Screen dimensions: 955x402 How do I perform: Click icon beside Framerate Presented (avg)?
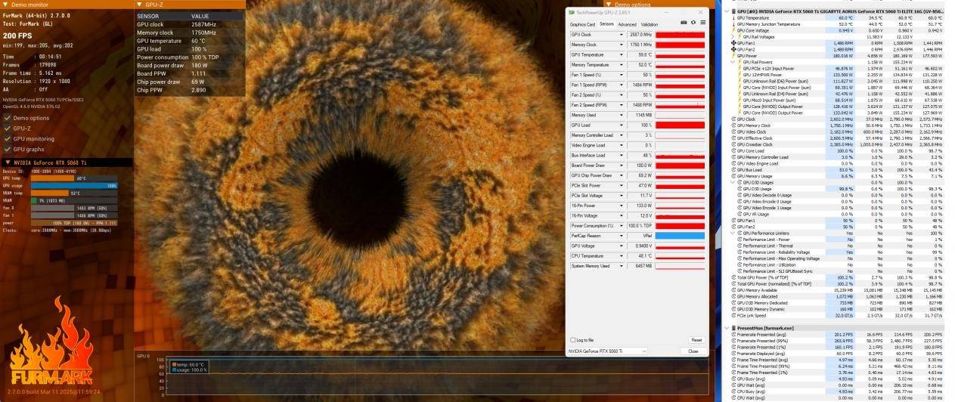click(x=733, y=334)
